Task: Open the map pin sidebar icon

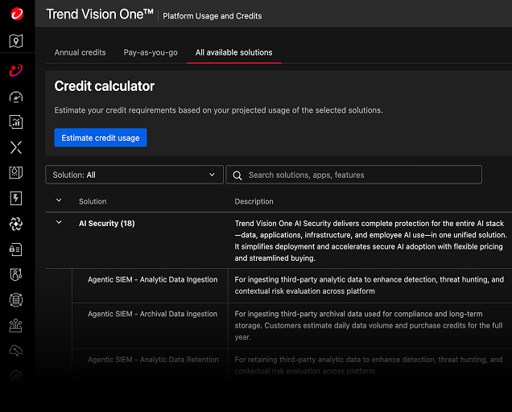Action: (16, 41)
